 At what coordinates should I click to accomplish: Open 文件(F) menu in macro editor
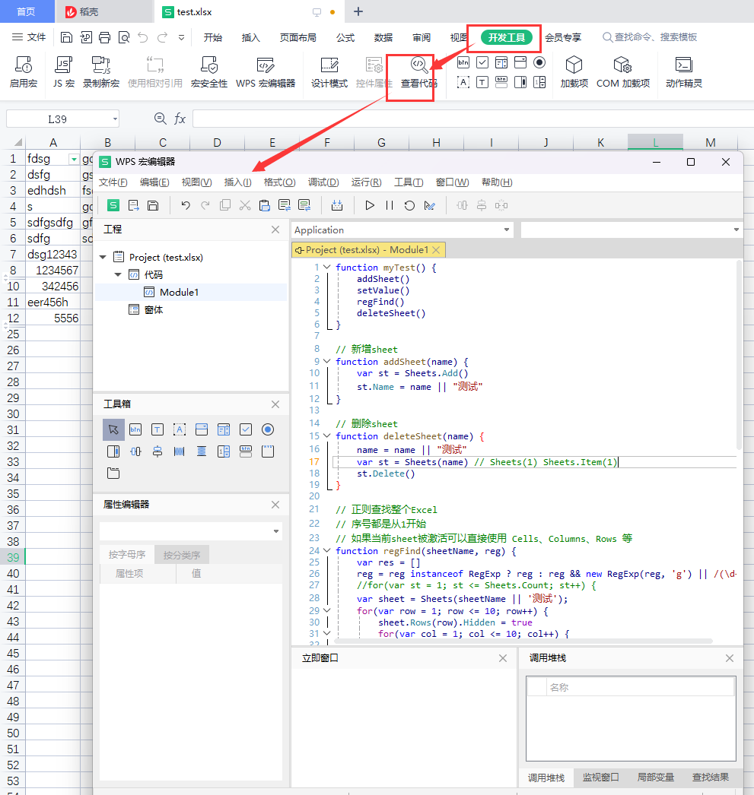point(113,182)
